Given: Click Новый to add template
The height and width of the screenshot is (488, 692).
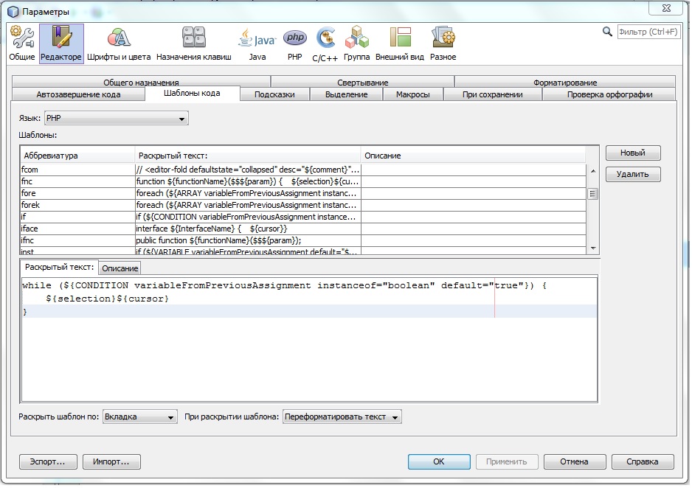Looking at the screenshot, I should tap(633, 153).
